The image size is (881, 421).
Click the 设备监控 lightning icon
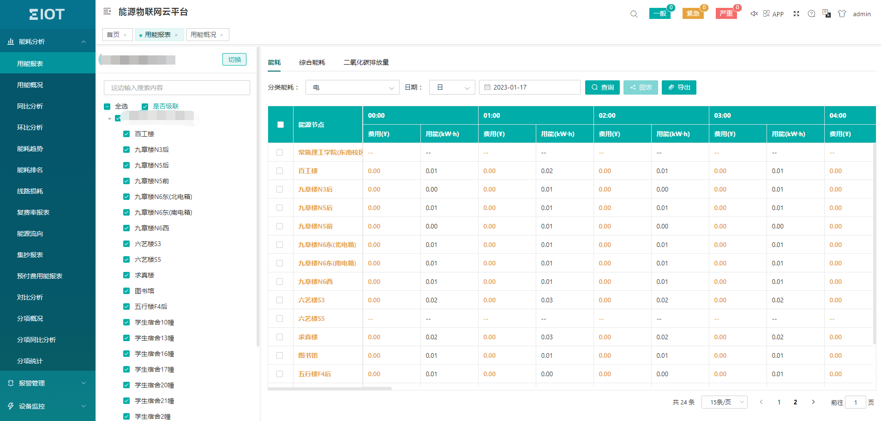point(11,406)
